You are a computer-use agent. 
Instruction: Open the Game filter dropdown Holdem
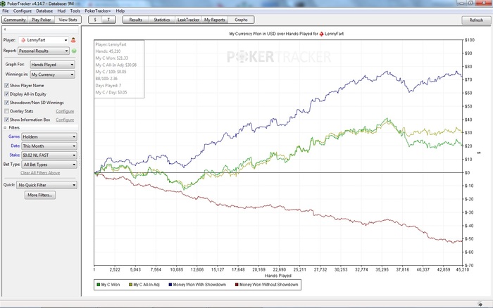(x=49, y=137)
